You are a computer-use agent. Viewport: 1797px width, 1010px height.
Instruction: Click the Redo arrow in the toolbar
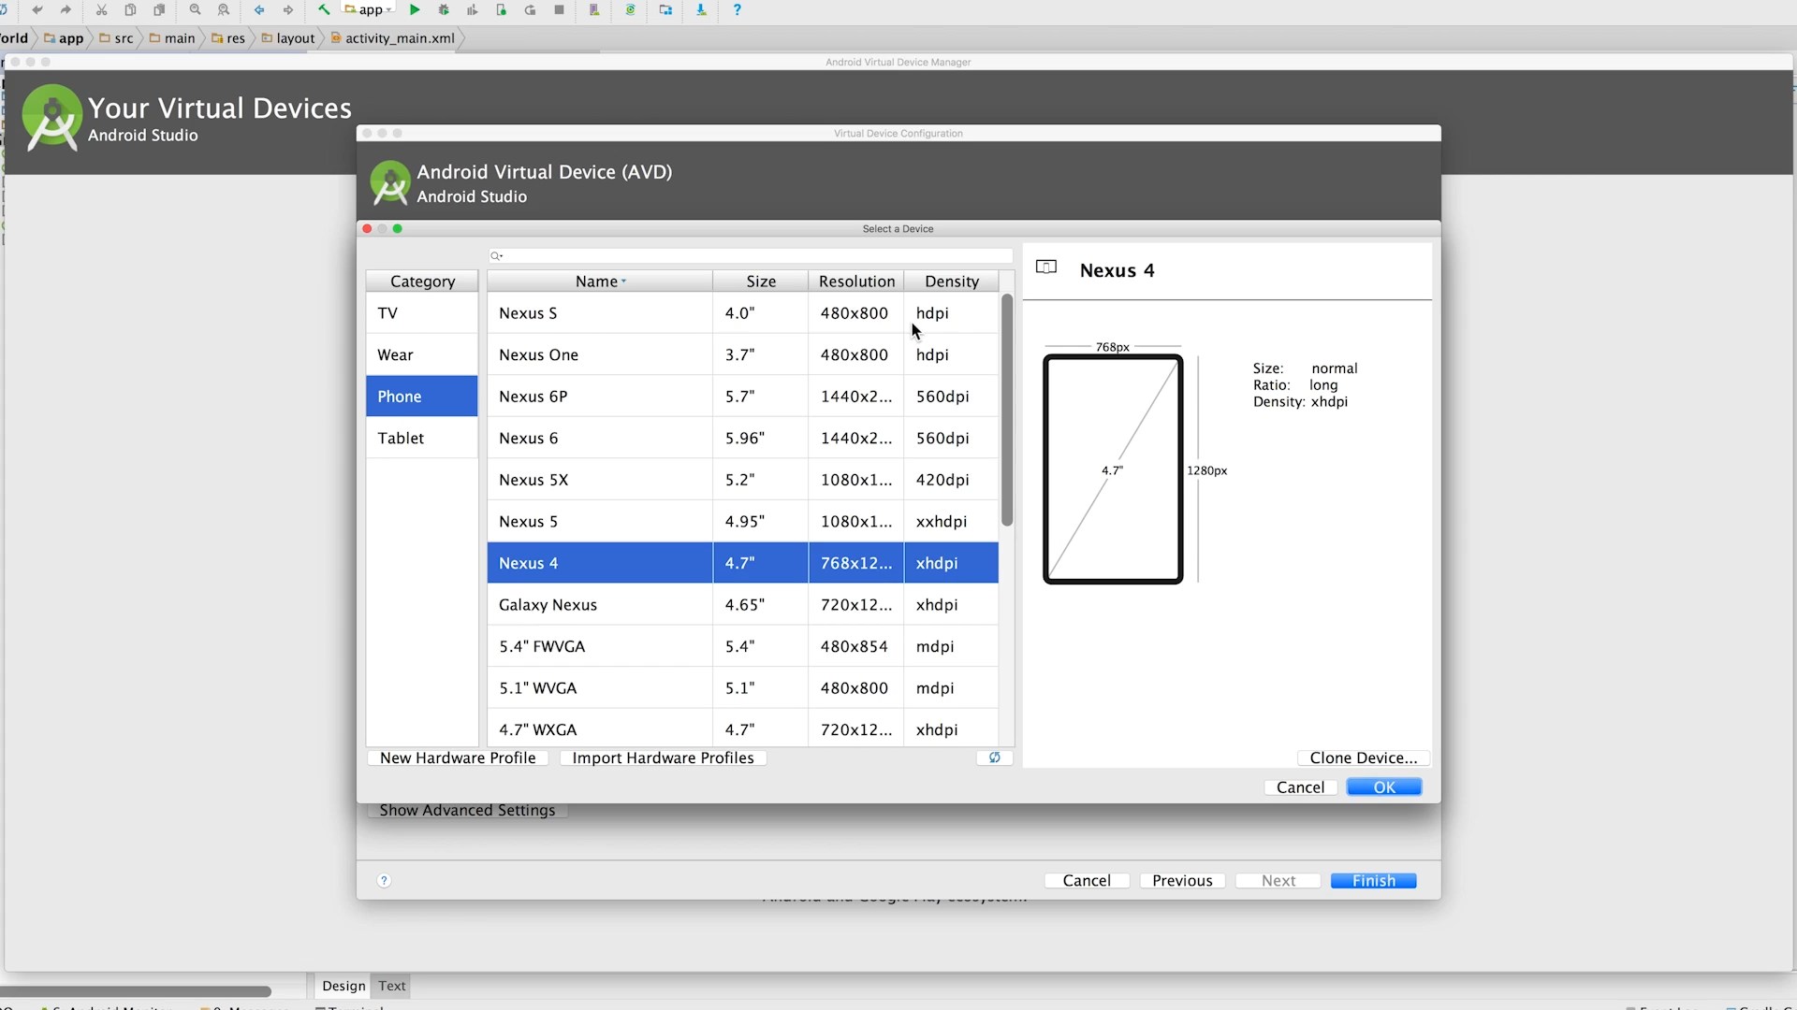[x=66, y=10]
